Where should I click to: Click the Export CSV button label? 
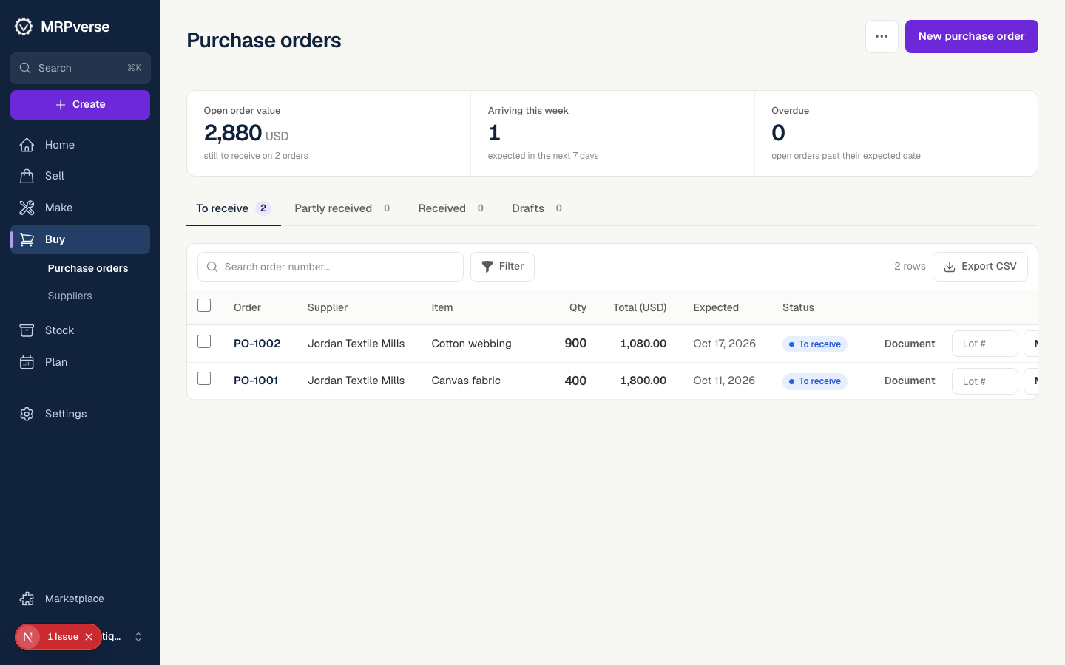[x=989, y=266]
